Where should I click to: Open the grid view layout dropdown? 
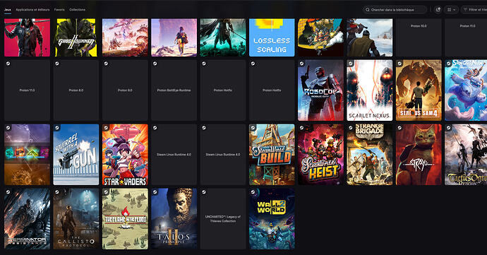[451, 10]
